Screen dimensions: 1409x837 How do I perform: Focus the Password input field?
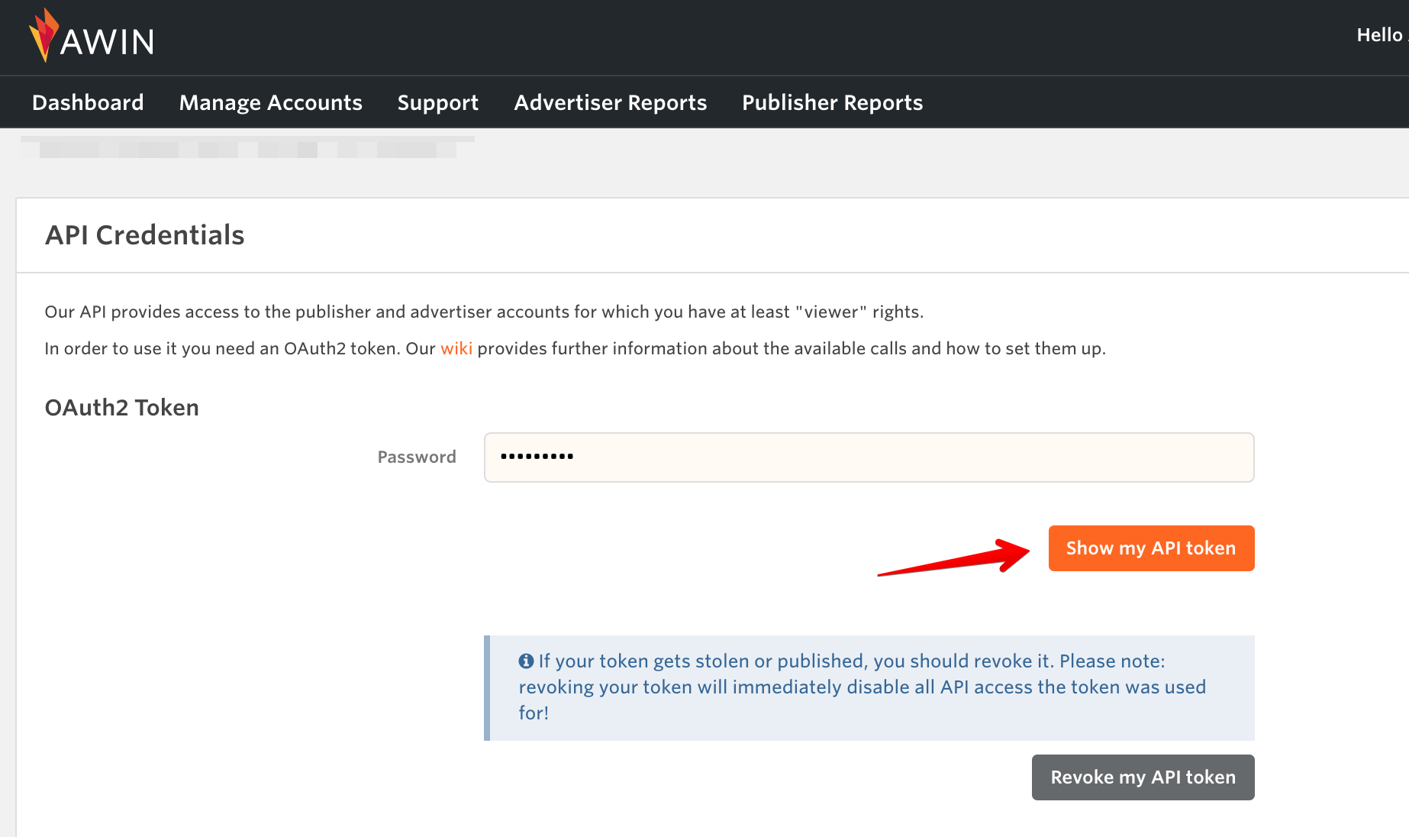pyautogui.click(x=869, y=457)
